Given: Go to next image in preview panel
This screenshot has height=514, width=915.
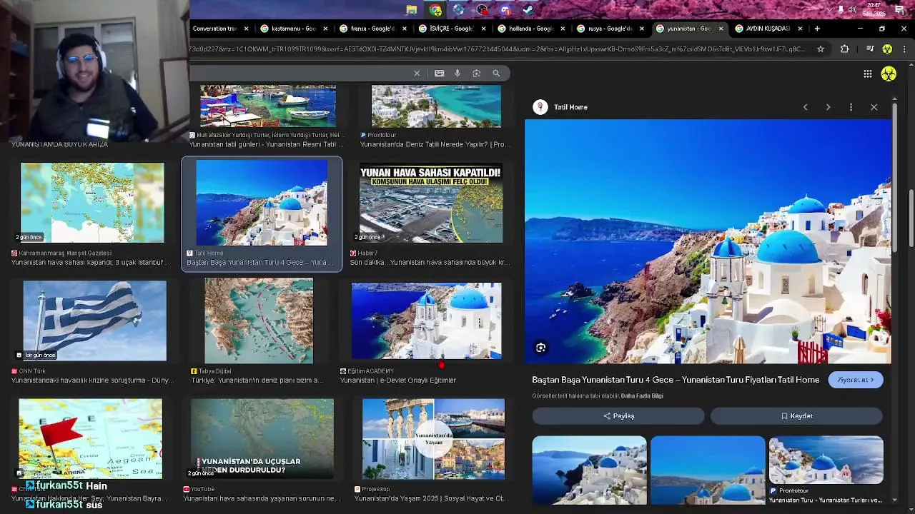Looking at the screenshot, I should [x=828, y=107].
